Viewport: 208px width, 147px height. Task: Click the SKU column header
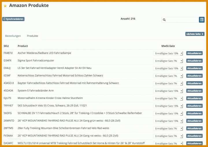(x=6, y=46)
